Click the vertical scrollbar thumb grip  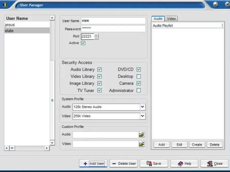pos(52,100)
